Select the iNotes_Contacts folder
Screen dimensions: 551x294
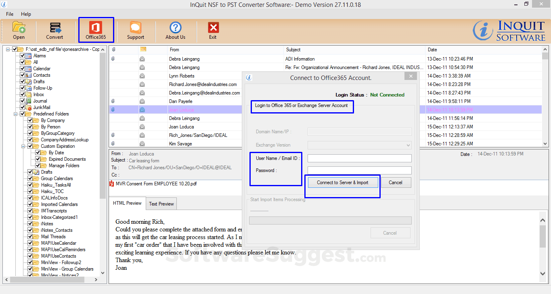[x=57, y=230]
